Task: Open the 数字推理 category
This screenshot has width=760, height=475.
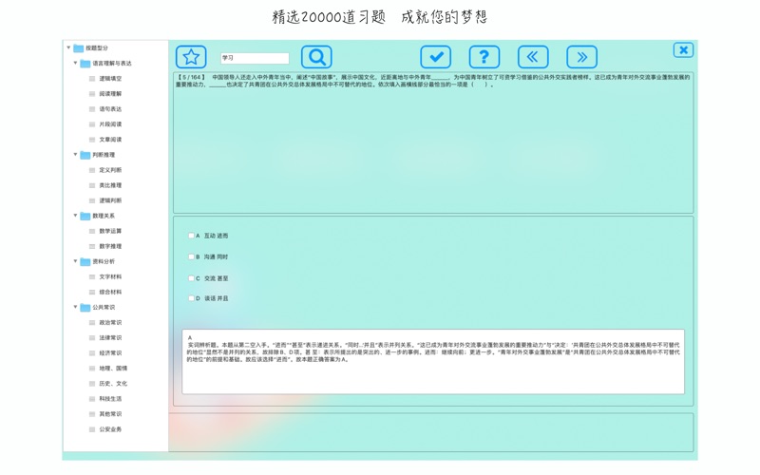Action: coord(110,246)
